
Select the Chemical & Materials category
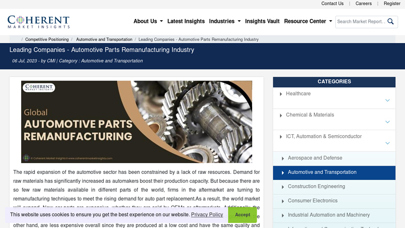310,115
